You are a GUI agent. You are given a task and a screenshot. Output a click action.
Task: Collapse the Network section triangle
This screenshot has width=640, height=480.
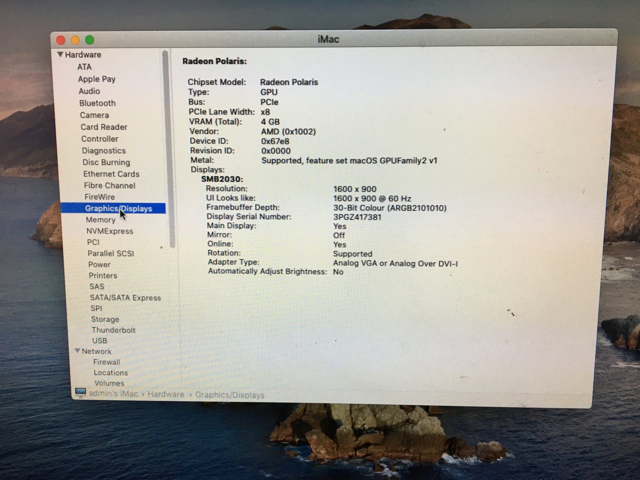pyautogui.click(x=77, y=351)
